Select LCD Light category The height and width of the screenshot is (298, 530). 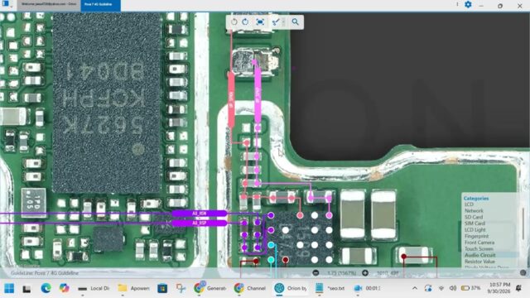coord(475,230)
